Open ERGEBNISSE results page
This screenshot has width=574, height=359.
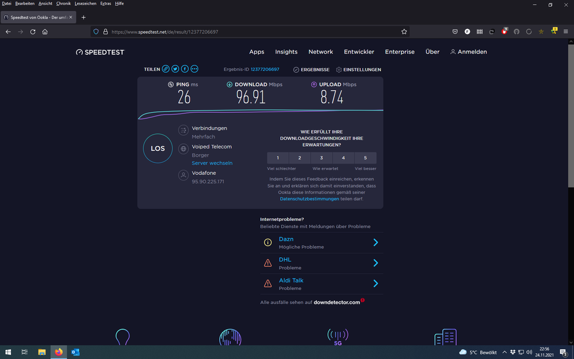[x=311, y=70]
